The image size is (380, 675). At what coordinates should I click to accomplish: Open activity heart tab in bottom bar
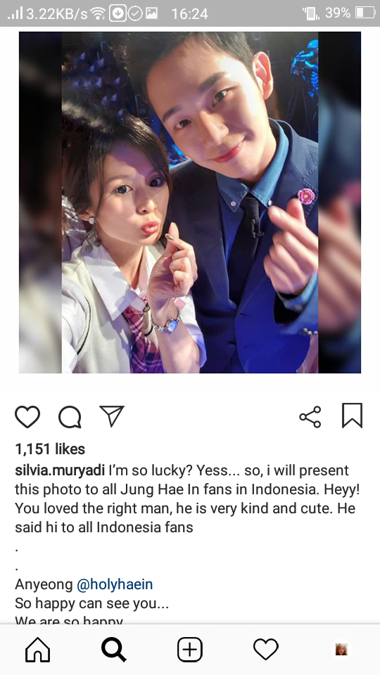[265, 649]
